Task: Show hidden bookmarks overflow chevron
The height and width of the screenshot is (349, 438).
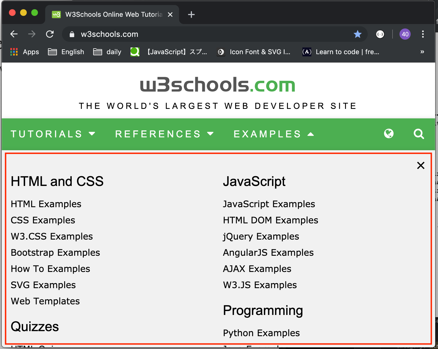Action: (x=422, y=52)
